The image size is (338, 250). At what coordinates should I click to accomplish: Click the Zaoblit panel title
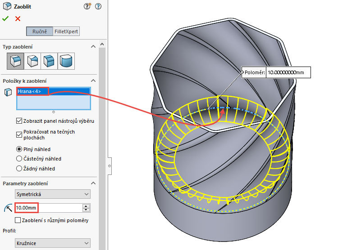[23, 7]
